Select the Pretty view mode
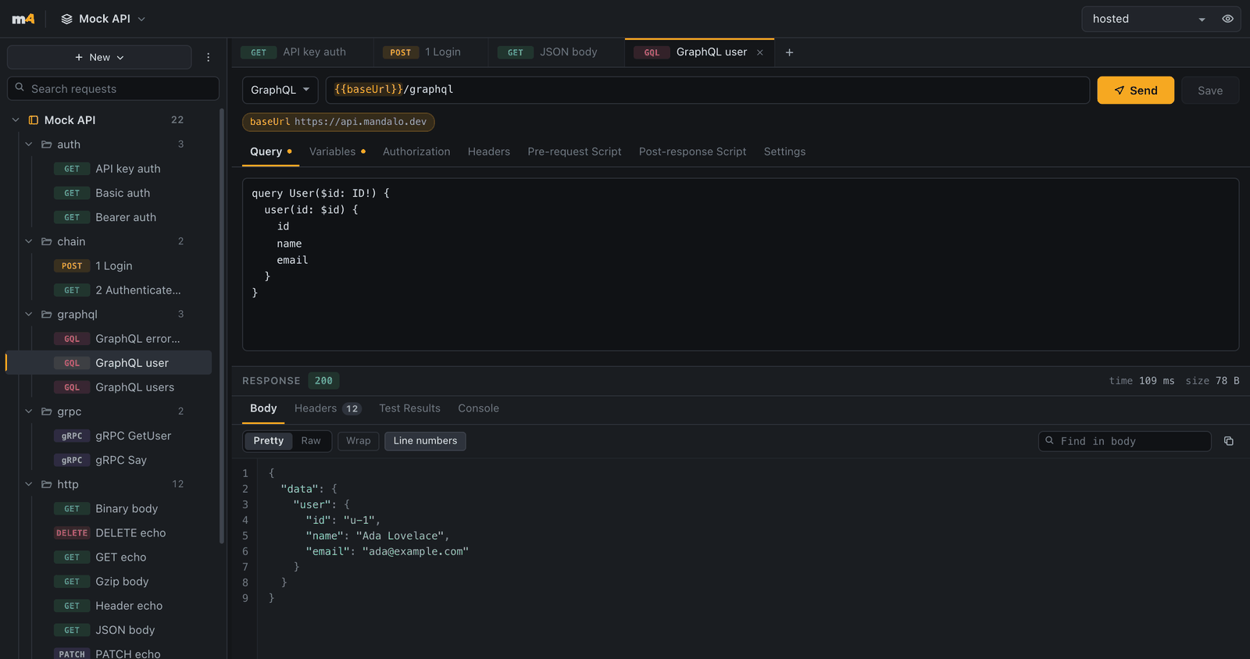 (x=269, y=441)
